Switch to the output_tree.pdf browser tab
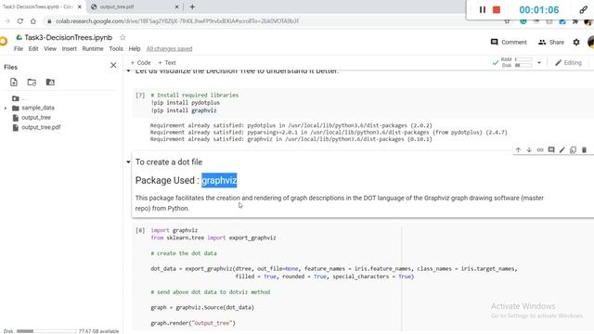This screenshot has height=334, width=594. tap(117, 6)
